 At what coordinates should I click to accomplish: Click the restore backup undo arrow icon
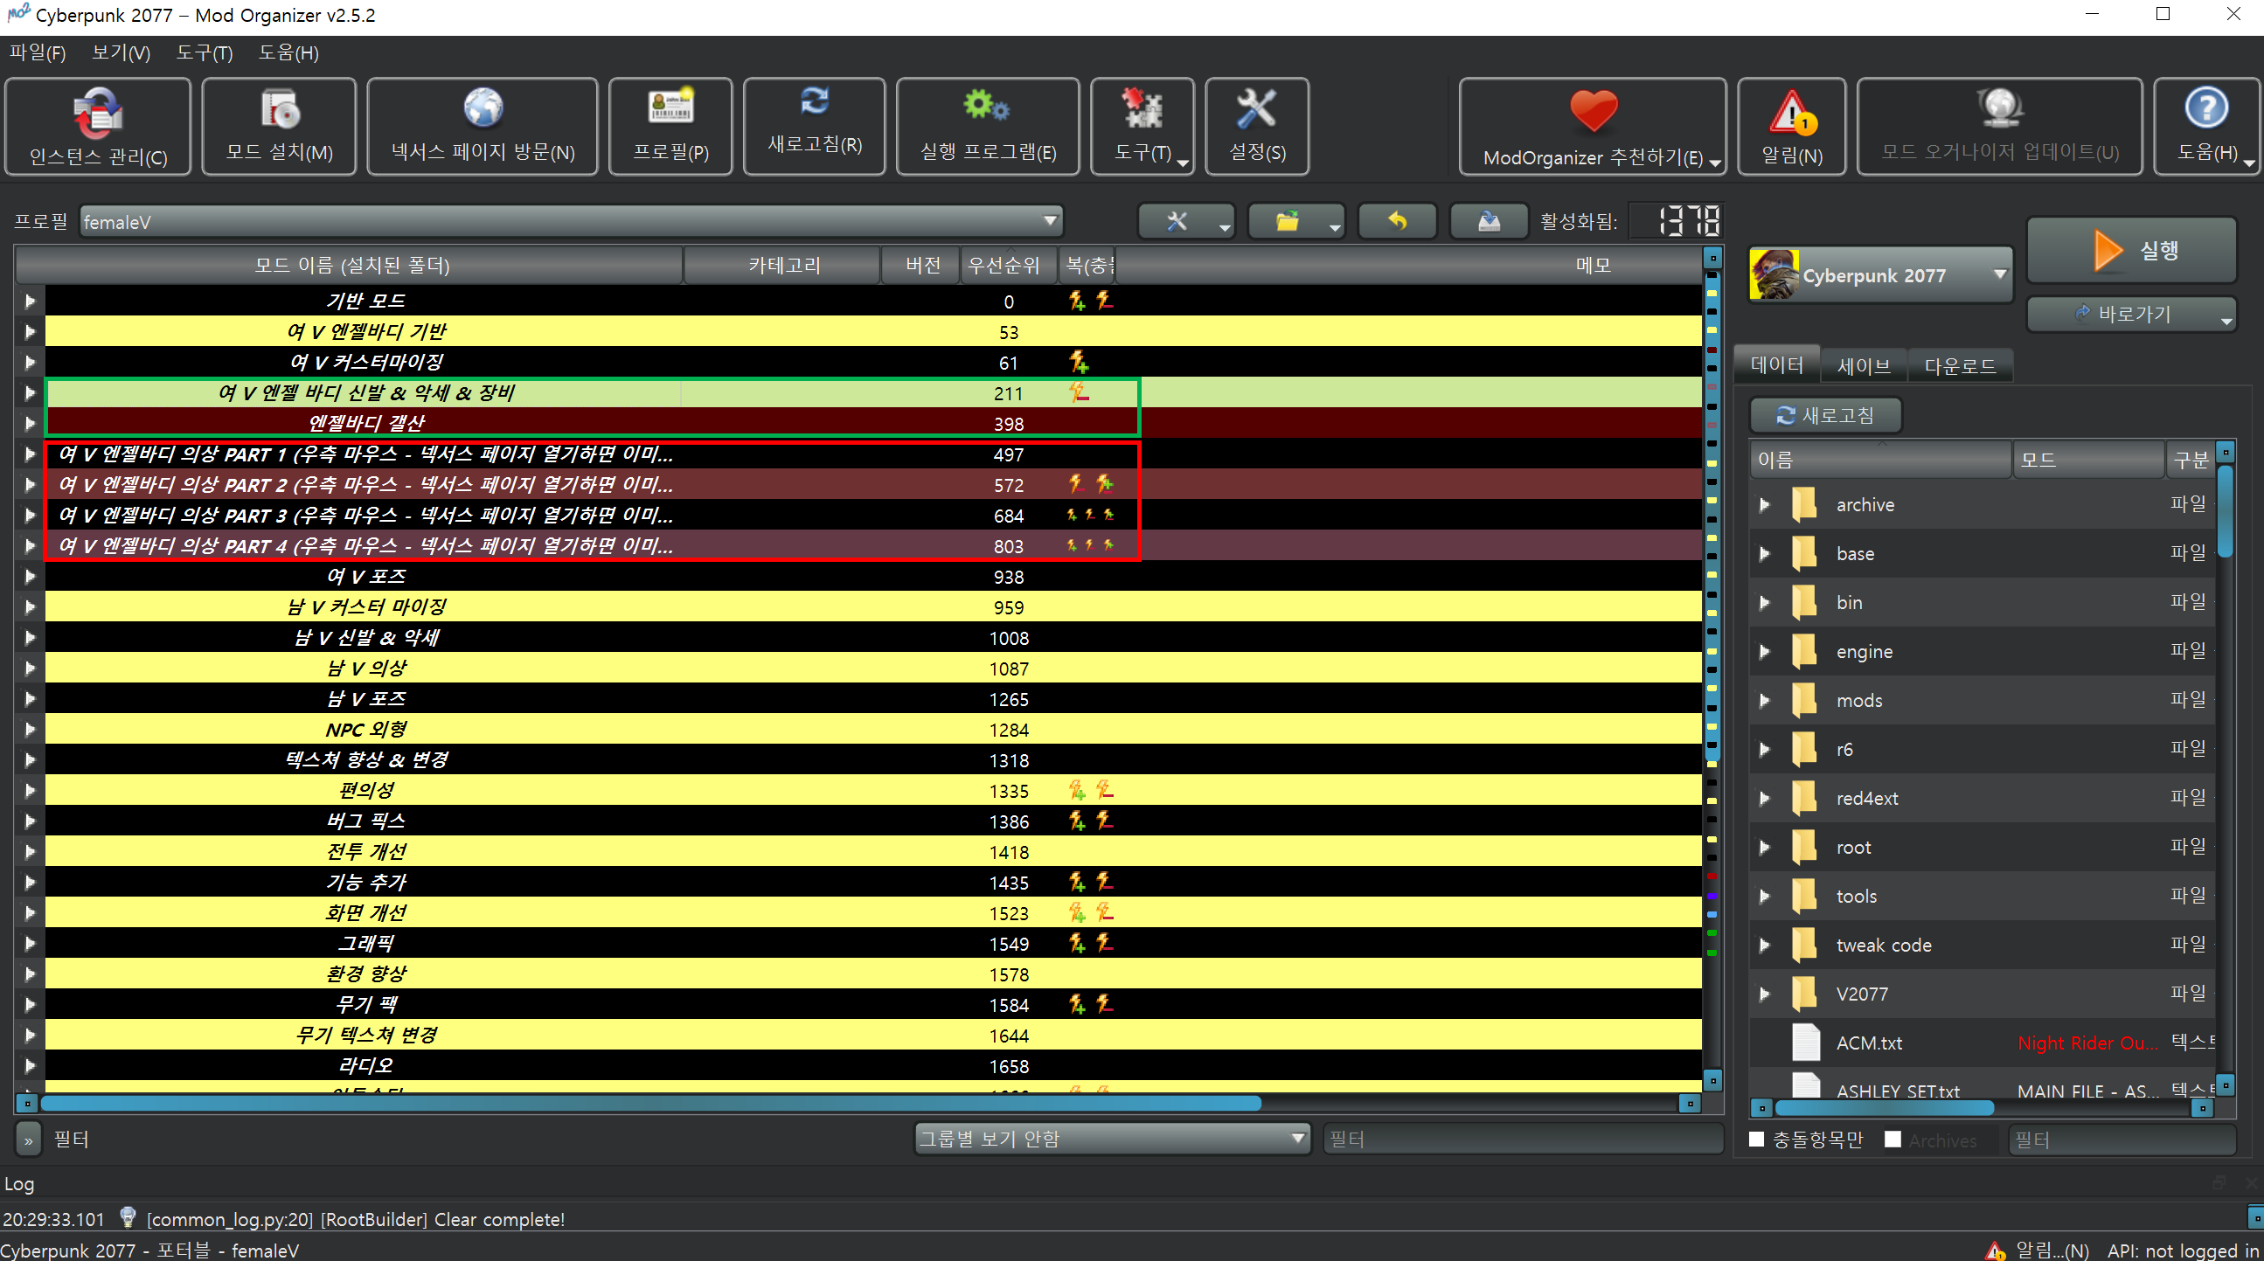(1397, 221)
